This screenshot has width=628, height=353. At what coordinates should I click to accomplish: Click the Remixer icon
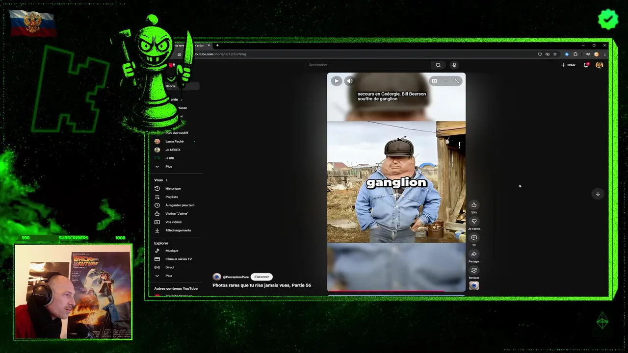click(x=474, y=270)
